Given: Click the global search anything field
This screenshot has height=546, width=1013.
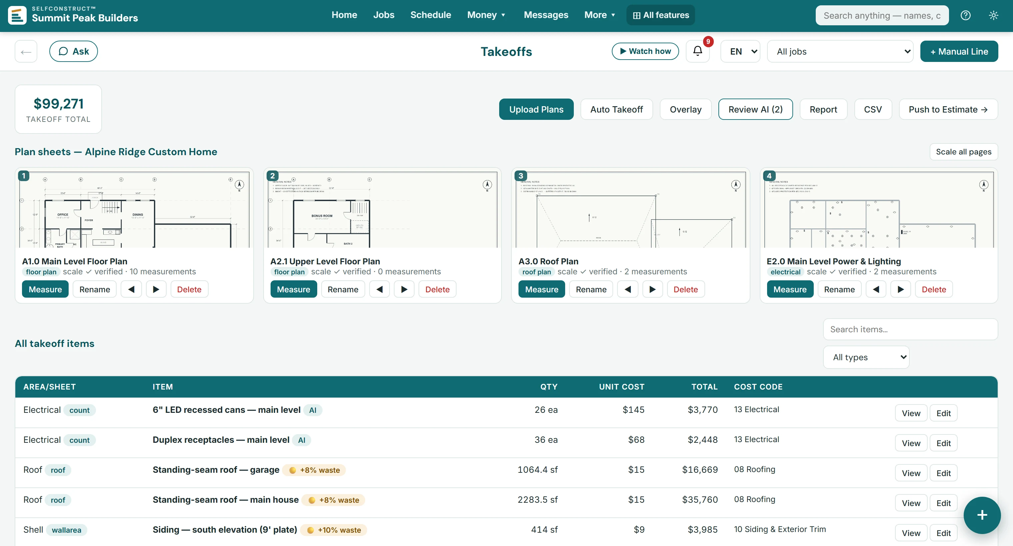Looking at the screenshot, I should (882, 15).
